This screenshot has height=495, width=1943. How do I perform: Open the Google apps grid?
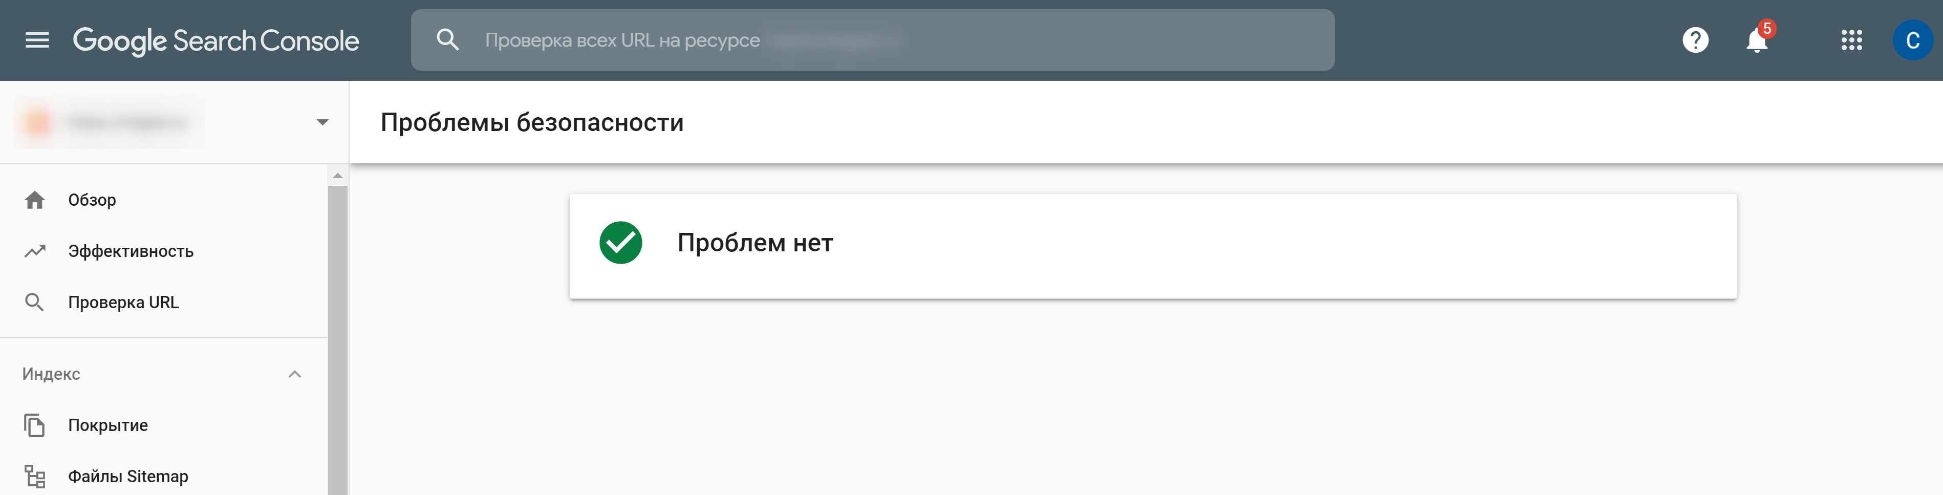point(1851,40)
